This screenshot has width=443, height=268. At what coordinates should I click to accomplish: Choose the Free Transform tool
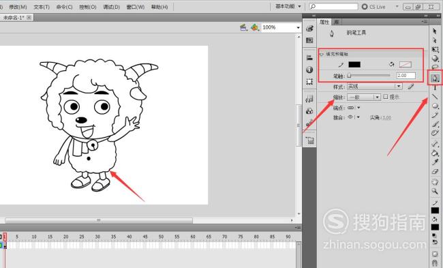(435, 50)
